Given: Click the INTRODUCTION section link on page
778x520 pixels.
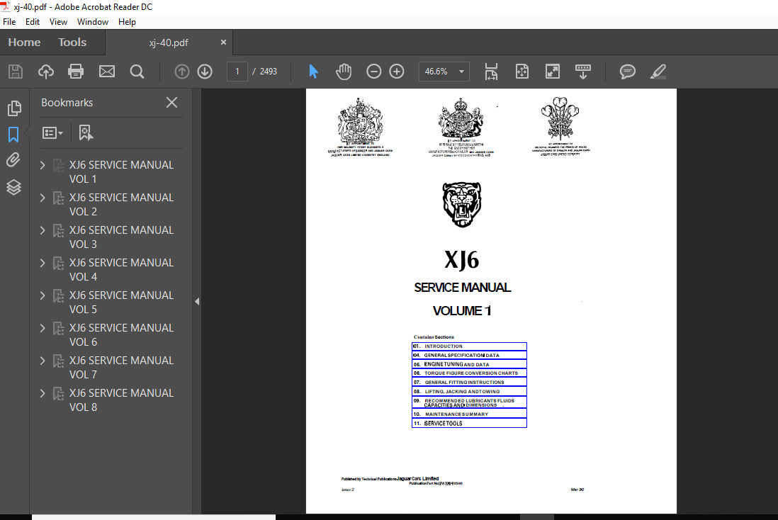Looking at the screenshot, I should click(444, 346).
